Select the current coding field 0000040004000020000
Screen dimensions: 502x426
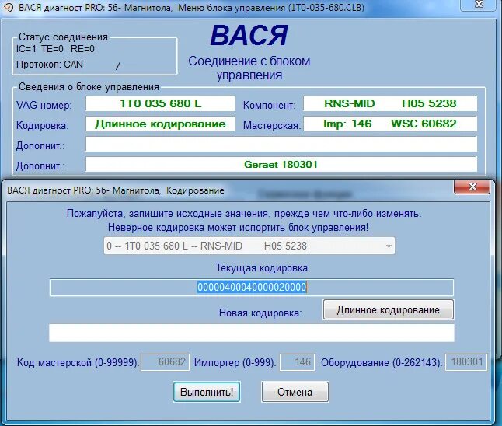[252, 288]
